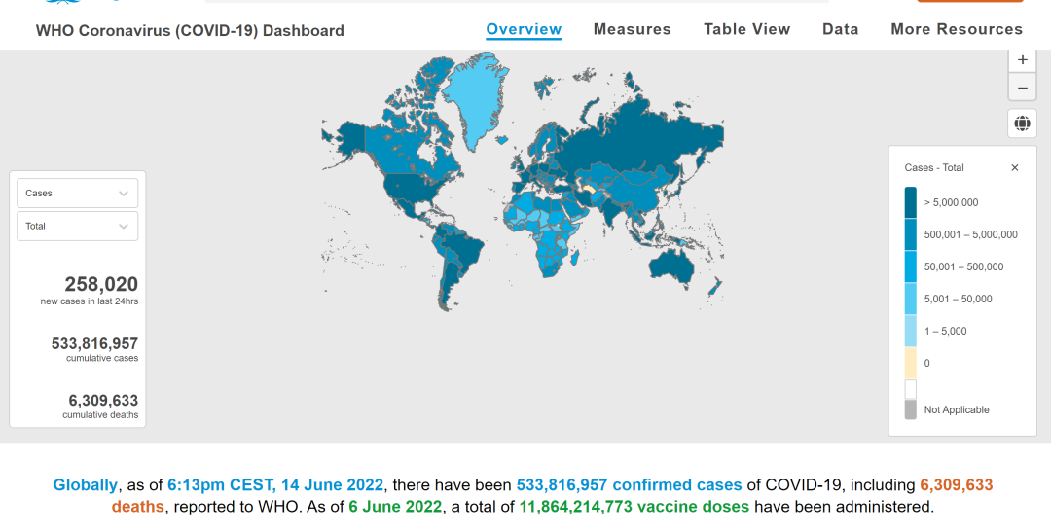Select the > 5,000,000 legend swatch
The height and width of the screenshot is (532, 1051).
tap(910, 202)
